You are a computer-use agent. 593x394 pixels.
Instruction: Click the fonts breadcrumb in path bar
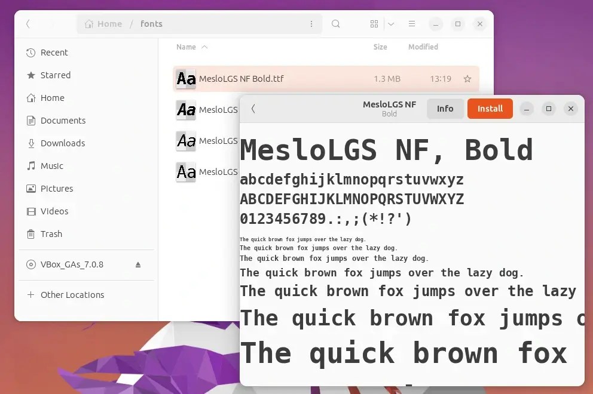pos(151,24)
